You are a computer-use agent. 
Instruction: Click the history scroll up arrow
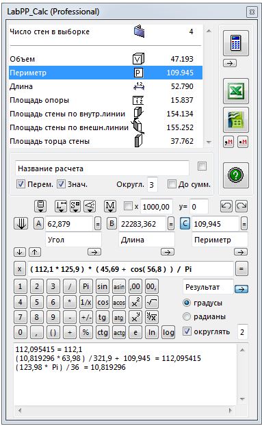point(242,350)
